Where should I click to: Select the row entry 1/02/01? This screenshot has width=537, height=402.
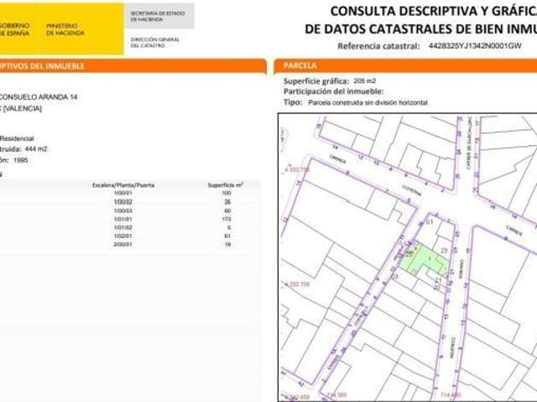point(123,236)
